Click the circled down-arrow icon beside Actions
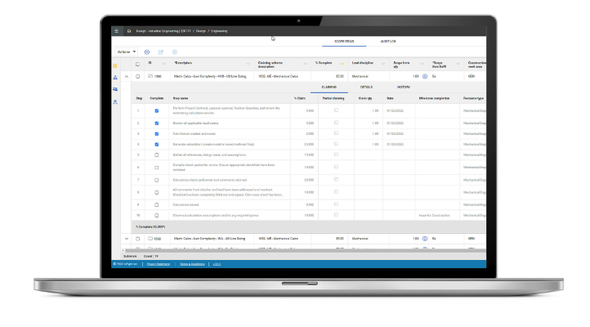 coord(147,52)
